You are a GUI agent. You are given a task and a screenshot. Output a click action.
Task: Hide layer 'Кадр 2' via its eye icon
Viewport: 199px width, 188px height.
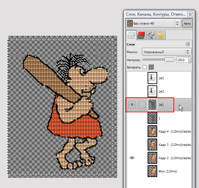coord(132,158)
